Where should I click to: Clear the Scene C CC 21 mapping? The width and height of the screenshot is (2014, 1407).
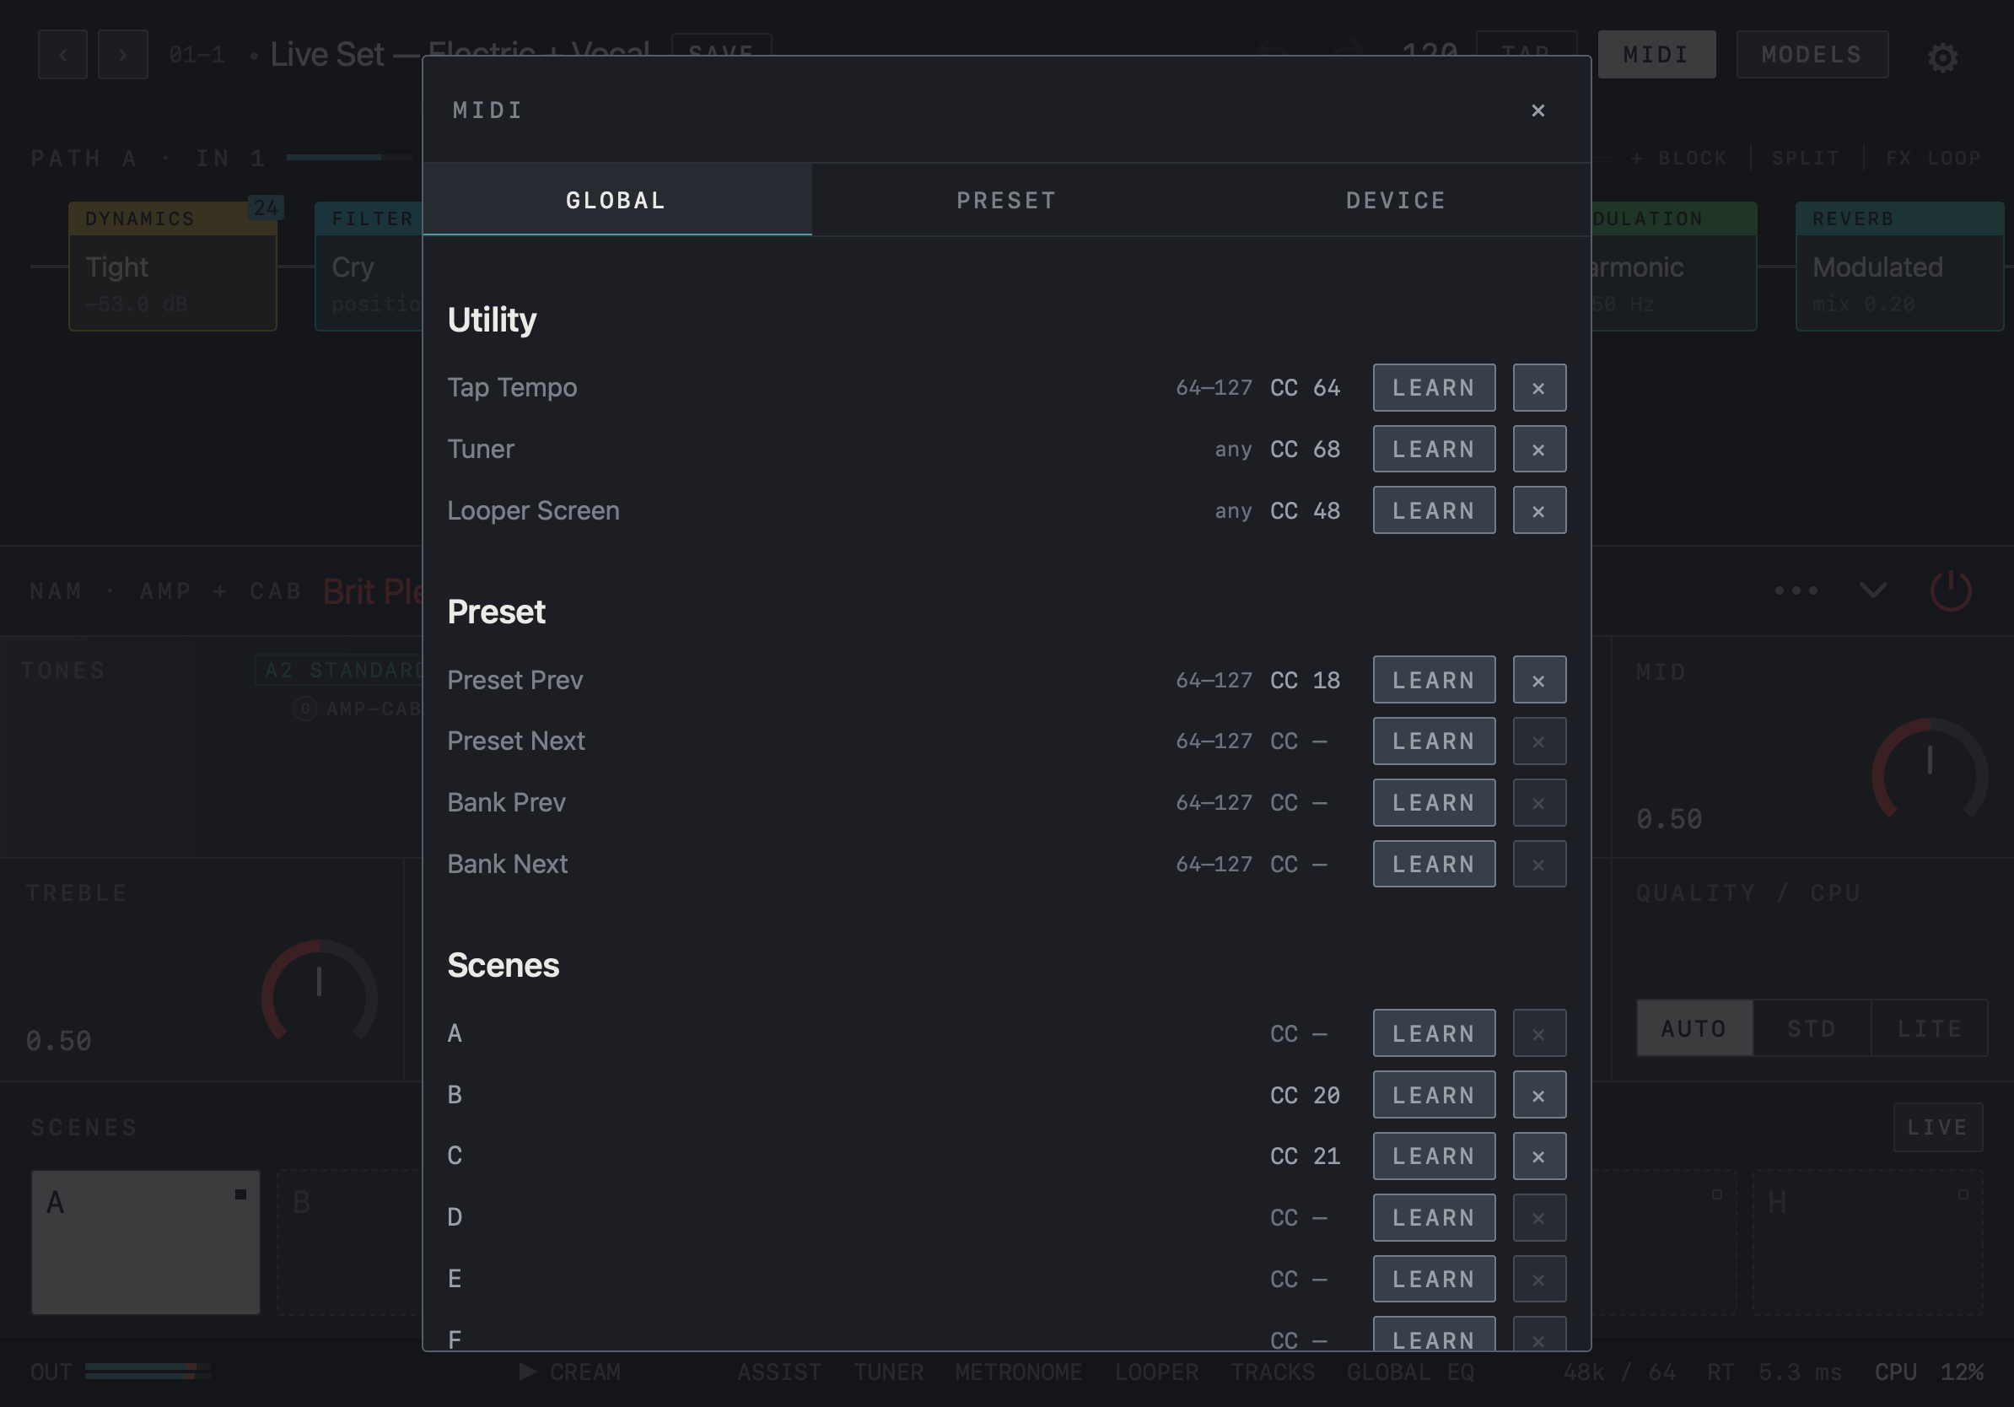pos(1539,1156)
